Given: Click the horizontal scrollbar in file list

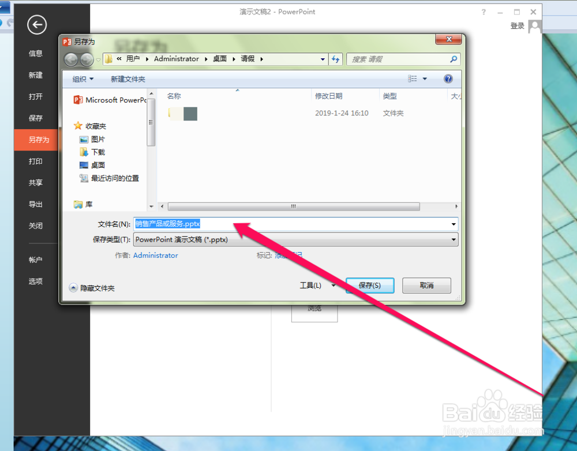Looking at the screenshot, I should (294, 206).
